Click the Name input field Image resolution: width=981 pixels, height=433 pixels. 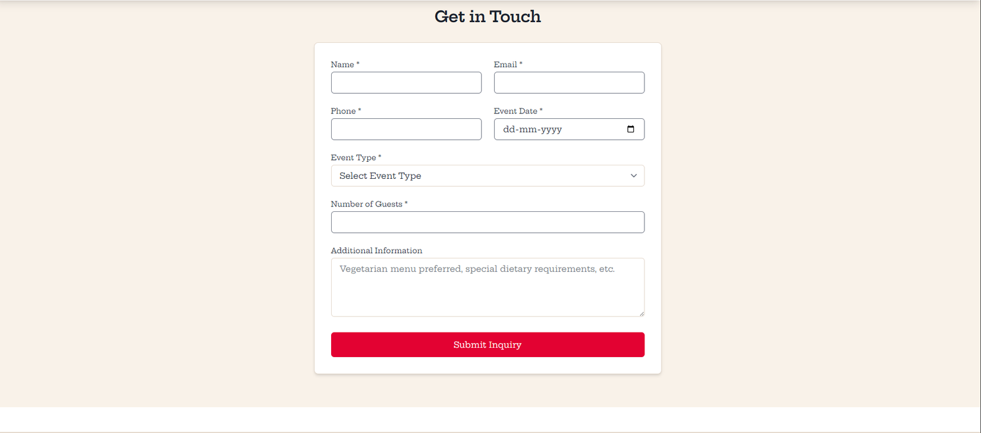point(406,83)
